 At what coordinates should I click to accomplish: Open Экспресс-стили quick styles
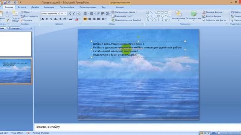pyautogui.click(x=194, y=16)
